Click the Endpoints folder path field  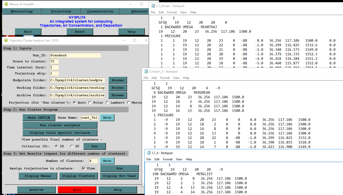[77, 80]
